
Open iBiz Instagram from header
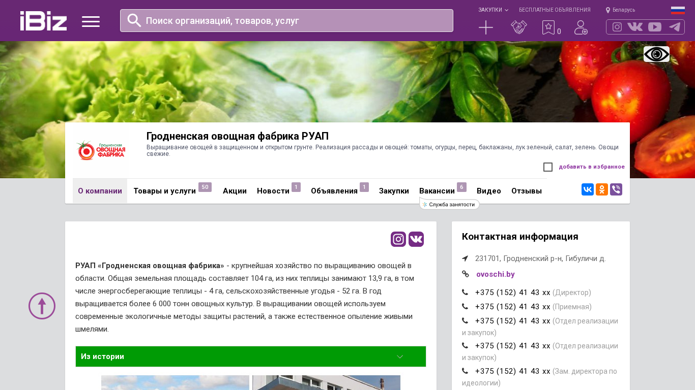click(x=617, y=27)
